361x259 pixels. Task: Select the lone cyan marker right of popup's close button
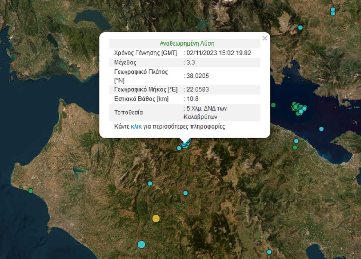point(300,28)
